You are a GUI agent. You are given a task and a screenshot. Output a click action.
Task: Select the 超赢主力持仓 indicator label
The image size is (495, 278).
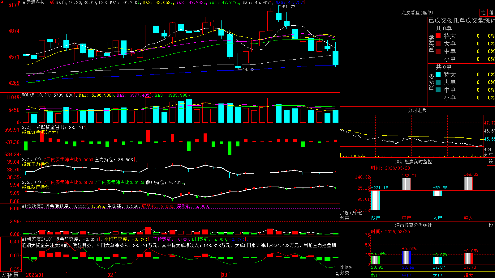pos(36,164)
